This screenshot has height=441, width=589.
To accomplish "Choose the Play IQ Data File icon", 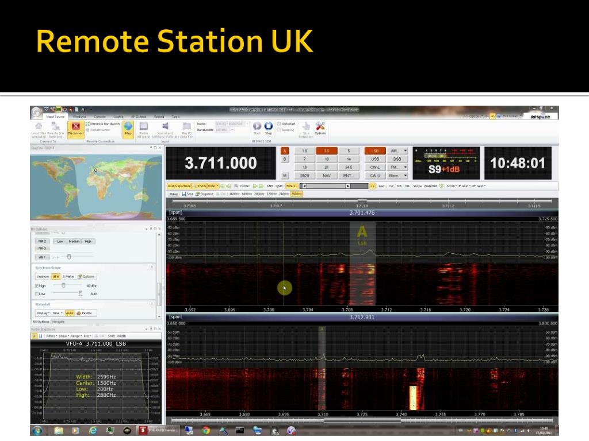I will (x=187, y=126).
